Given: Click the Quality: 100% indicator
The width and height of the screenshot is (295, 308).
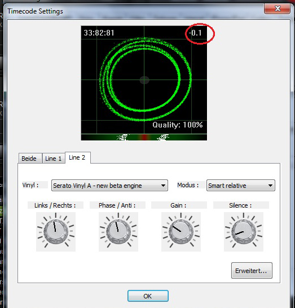Looking at the screenshot, I should coord(178,125).
